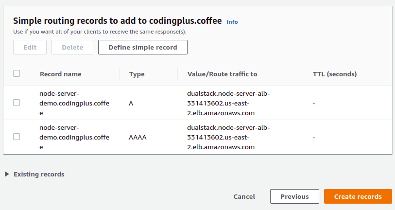Click the Define simple record button
The width and height of the screenshot is (395, 210).
143,47
